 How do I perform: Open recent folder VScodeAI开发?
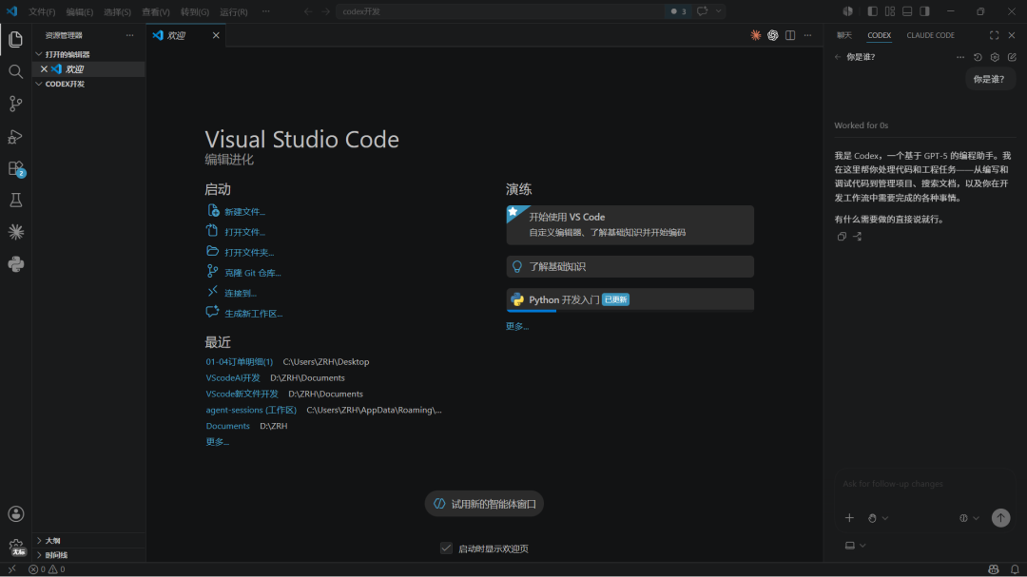click(233, 378)
